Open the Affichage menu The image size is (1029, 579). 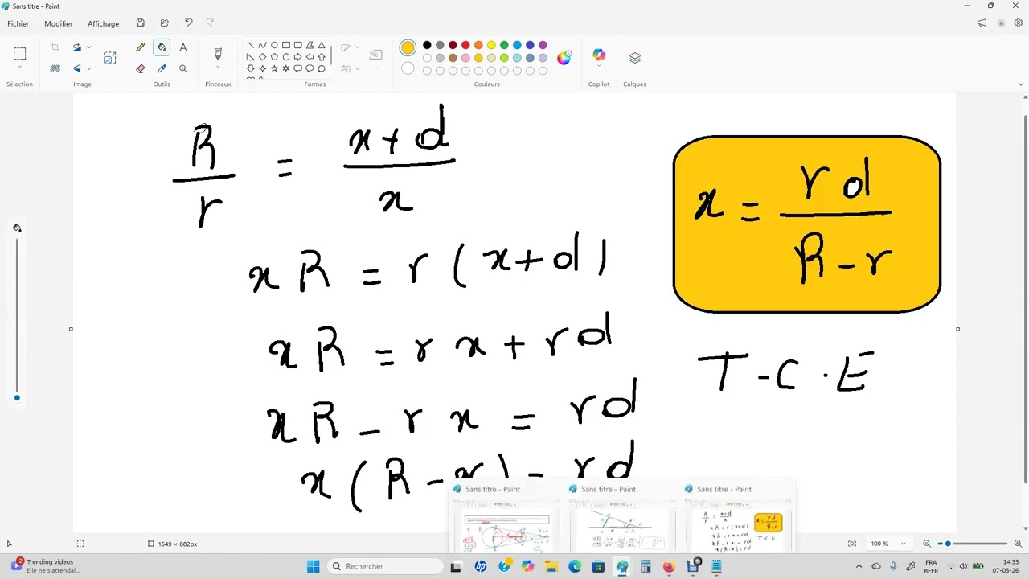[x=103, y=23]
